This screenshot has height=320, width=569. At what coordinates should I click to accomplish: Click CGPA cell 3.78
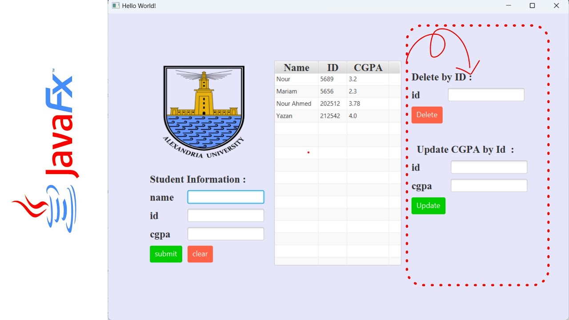tap(368, 104)
